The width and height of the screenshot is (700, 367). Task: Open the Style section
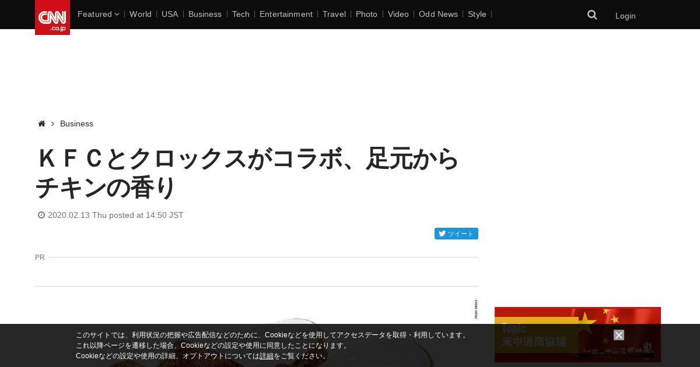(x=477, y=14)
